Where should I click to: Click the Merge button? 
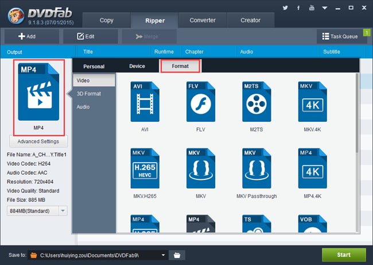point(149,36)
